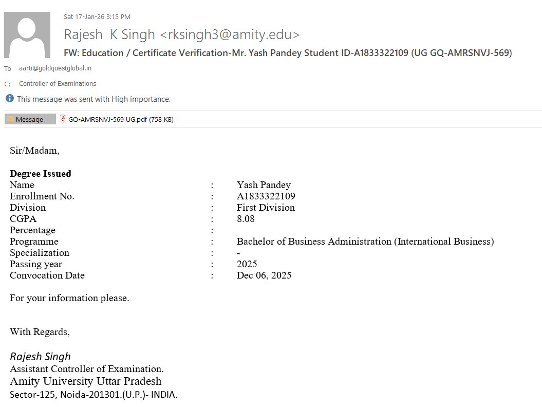This screenshot has height=407, width=542.
Task: Click the Rajesh Singh italic signature
Action: (40, 356)
